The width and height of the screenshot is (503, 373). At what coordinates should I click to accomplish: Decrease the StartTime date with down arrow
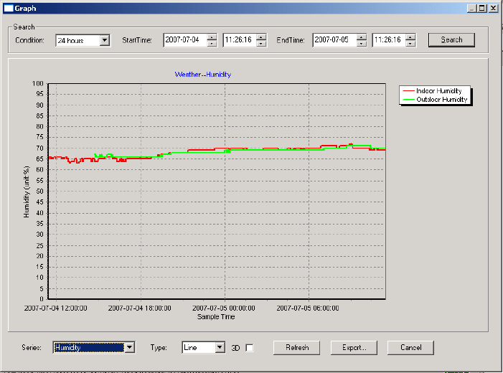212,44
